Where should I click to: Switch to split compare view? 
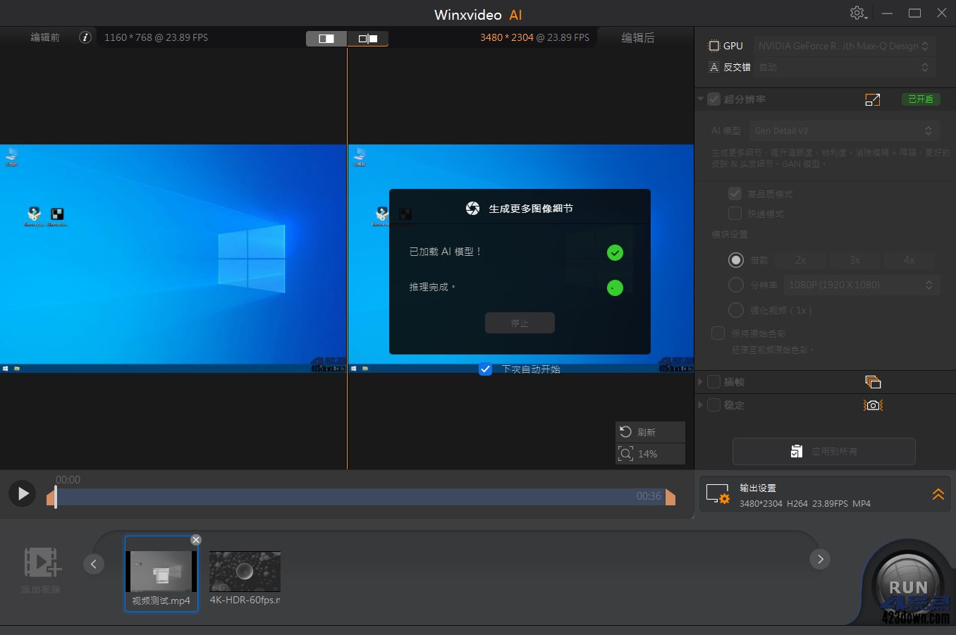[326, 39]
